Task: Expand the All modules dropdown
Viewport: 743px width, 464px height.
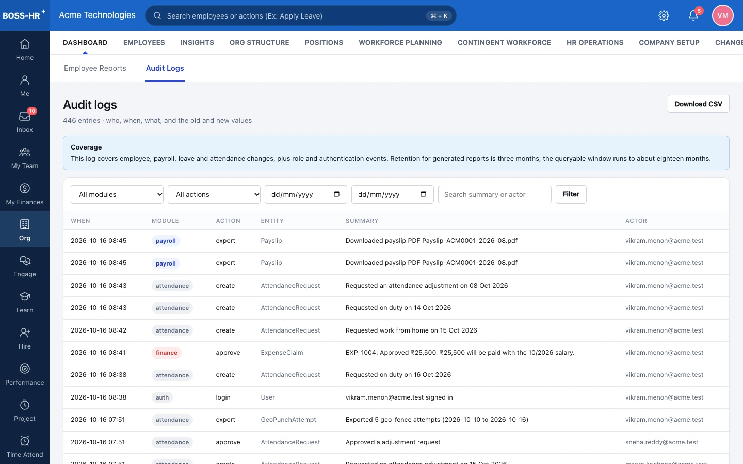Action: coord(117,194)
